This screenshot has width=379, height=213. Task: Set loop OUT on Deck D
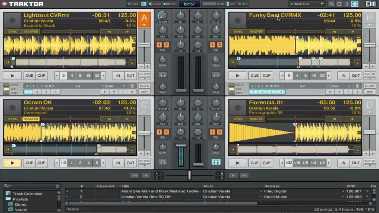(356, 163)
